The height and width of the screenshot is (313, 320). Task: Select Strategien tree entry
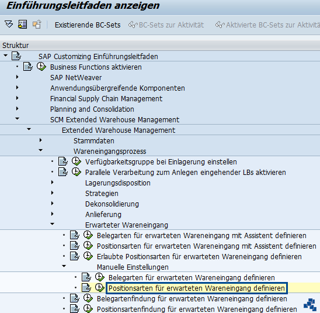102,194
